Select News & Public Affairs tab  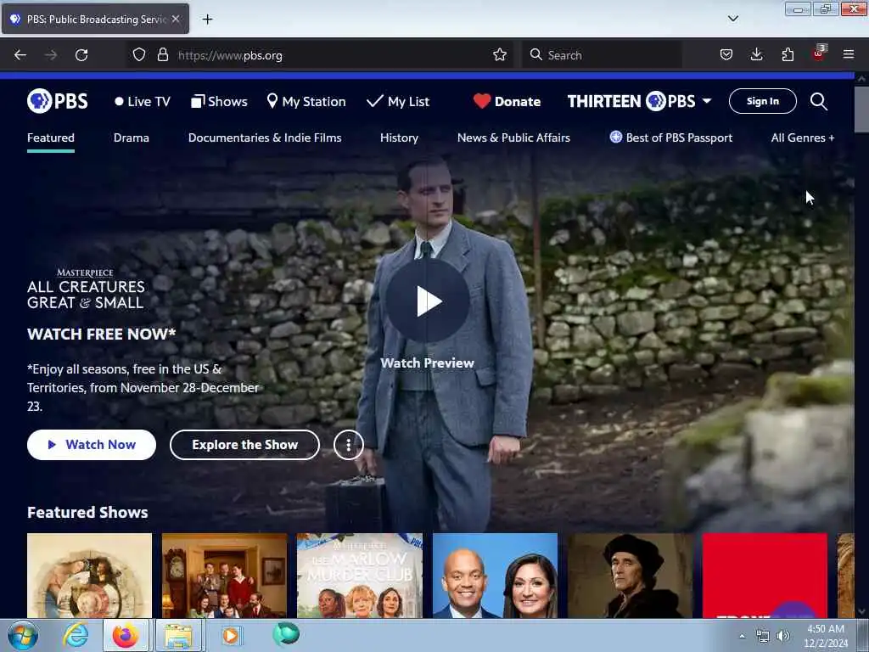tap(513, 138)
